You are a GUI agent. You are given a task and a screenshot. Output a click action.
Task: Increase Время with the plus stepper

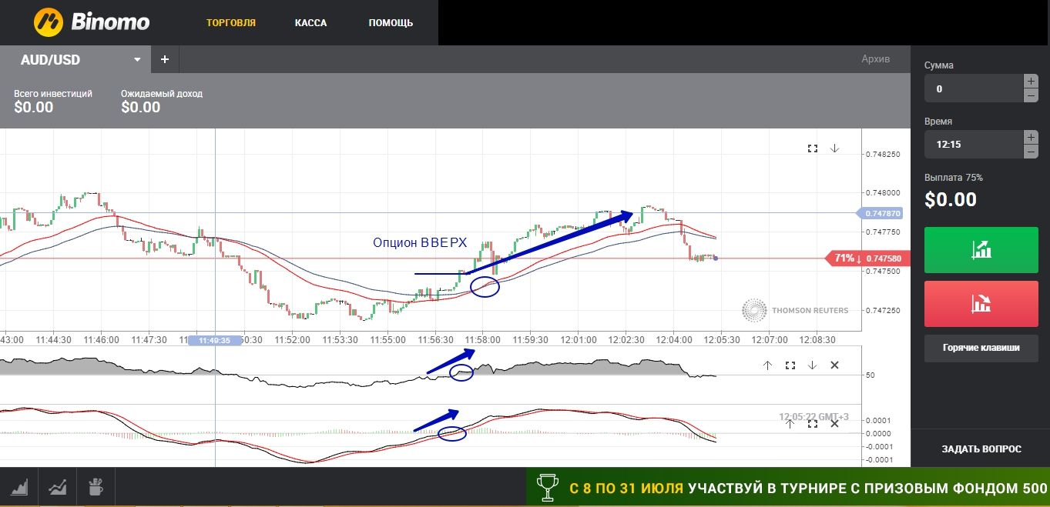[x=1030, y=137]
